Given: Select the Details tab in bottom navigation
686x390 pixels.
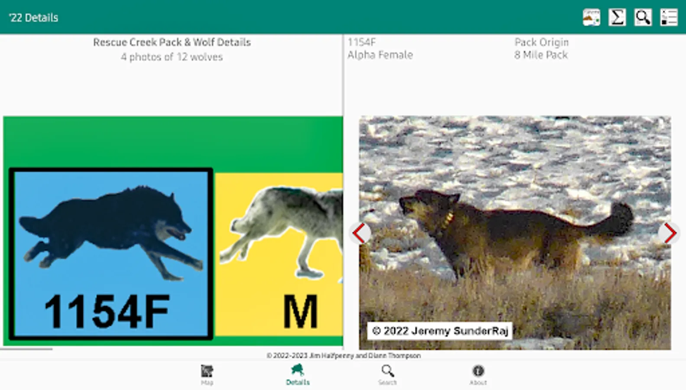Looking at the screenshot, I should pos(298,375).
